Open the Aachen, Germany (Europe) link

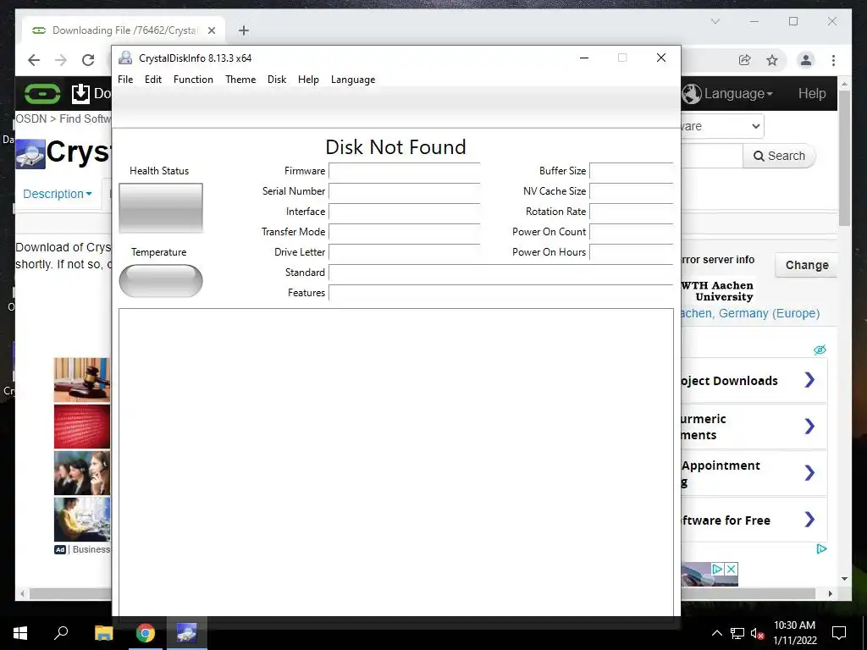click(x=750, y=313)
